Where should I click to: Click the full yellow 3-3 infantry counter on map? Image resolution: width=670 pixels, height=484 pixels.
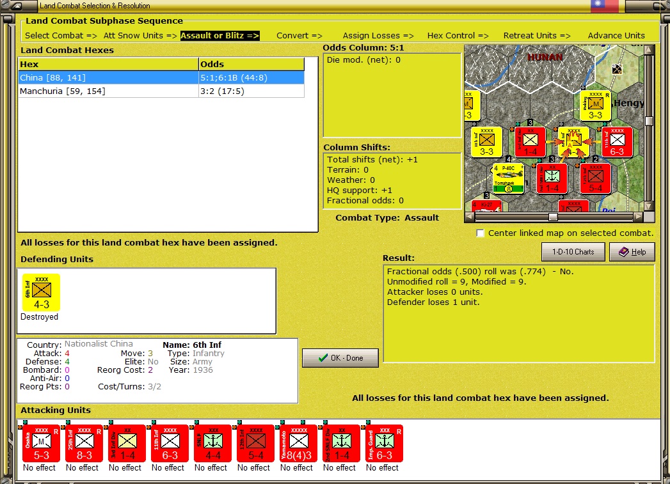487,142
